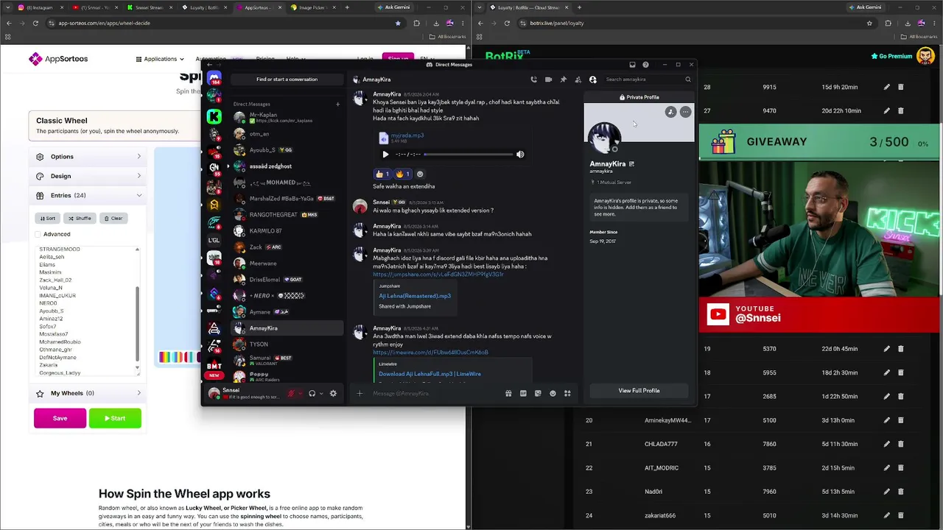Seek within the mp3 audio progress bar

pos(468,155)
